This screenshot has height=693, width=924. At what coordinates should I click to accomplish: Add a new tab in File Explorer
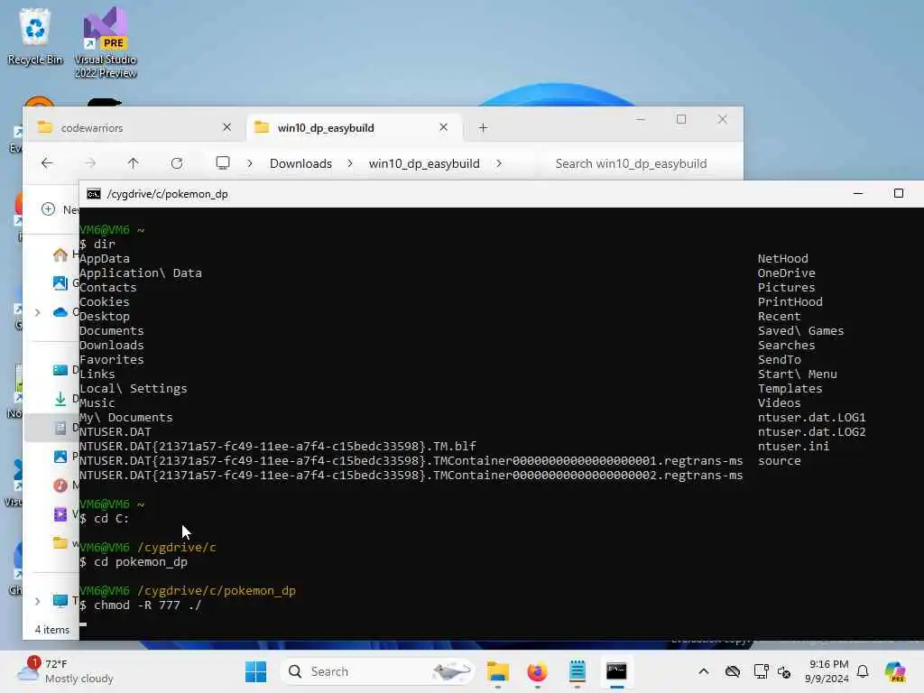point(483,128)
